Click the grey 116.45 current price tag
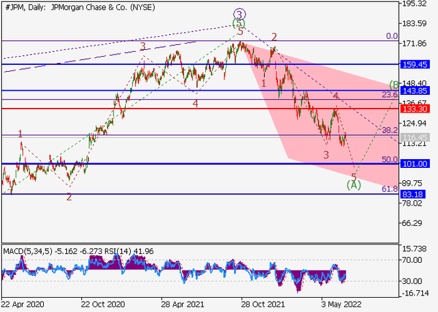The width and height of the screenshot is (438, 312). (x=415, y=137)
